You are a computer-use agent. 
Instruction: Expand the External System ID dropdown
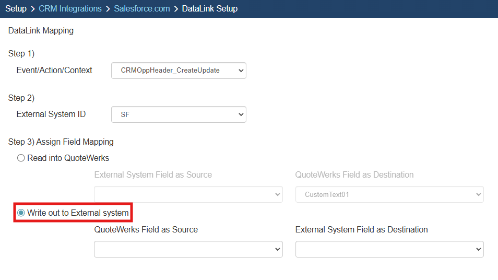click(x=179, y=114)
